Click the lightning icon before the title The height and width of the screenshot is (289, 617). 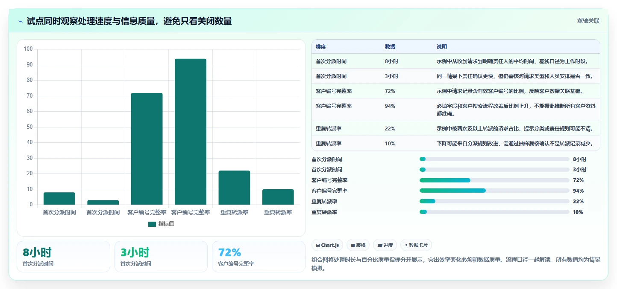[20, 21]
